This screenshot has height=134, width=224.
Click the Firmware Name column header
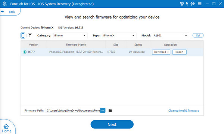76,45
